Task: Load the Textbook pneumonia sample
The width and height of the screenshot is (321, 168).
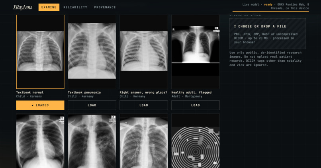Action: click(92, 105)
